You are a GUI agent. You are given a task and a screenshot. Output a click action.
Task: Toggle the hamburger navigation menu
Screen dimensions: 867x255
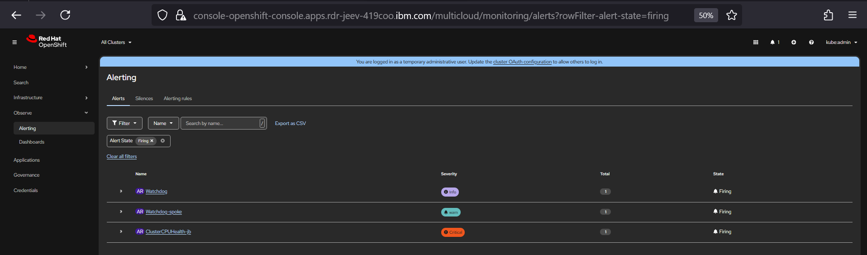click(14, 42)
